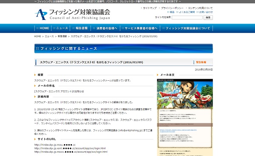This screenshot has width=255, height=156.
Task: Click the mail subject line アカウントのお知らせ
Action: [59, 91]
